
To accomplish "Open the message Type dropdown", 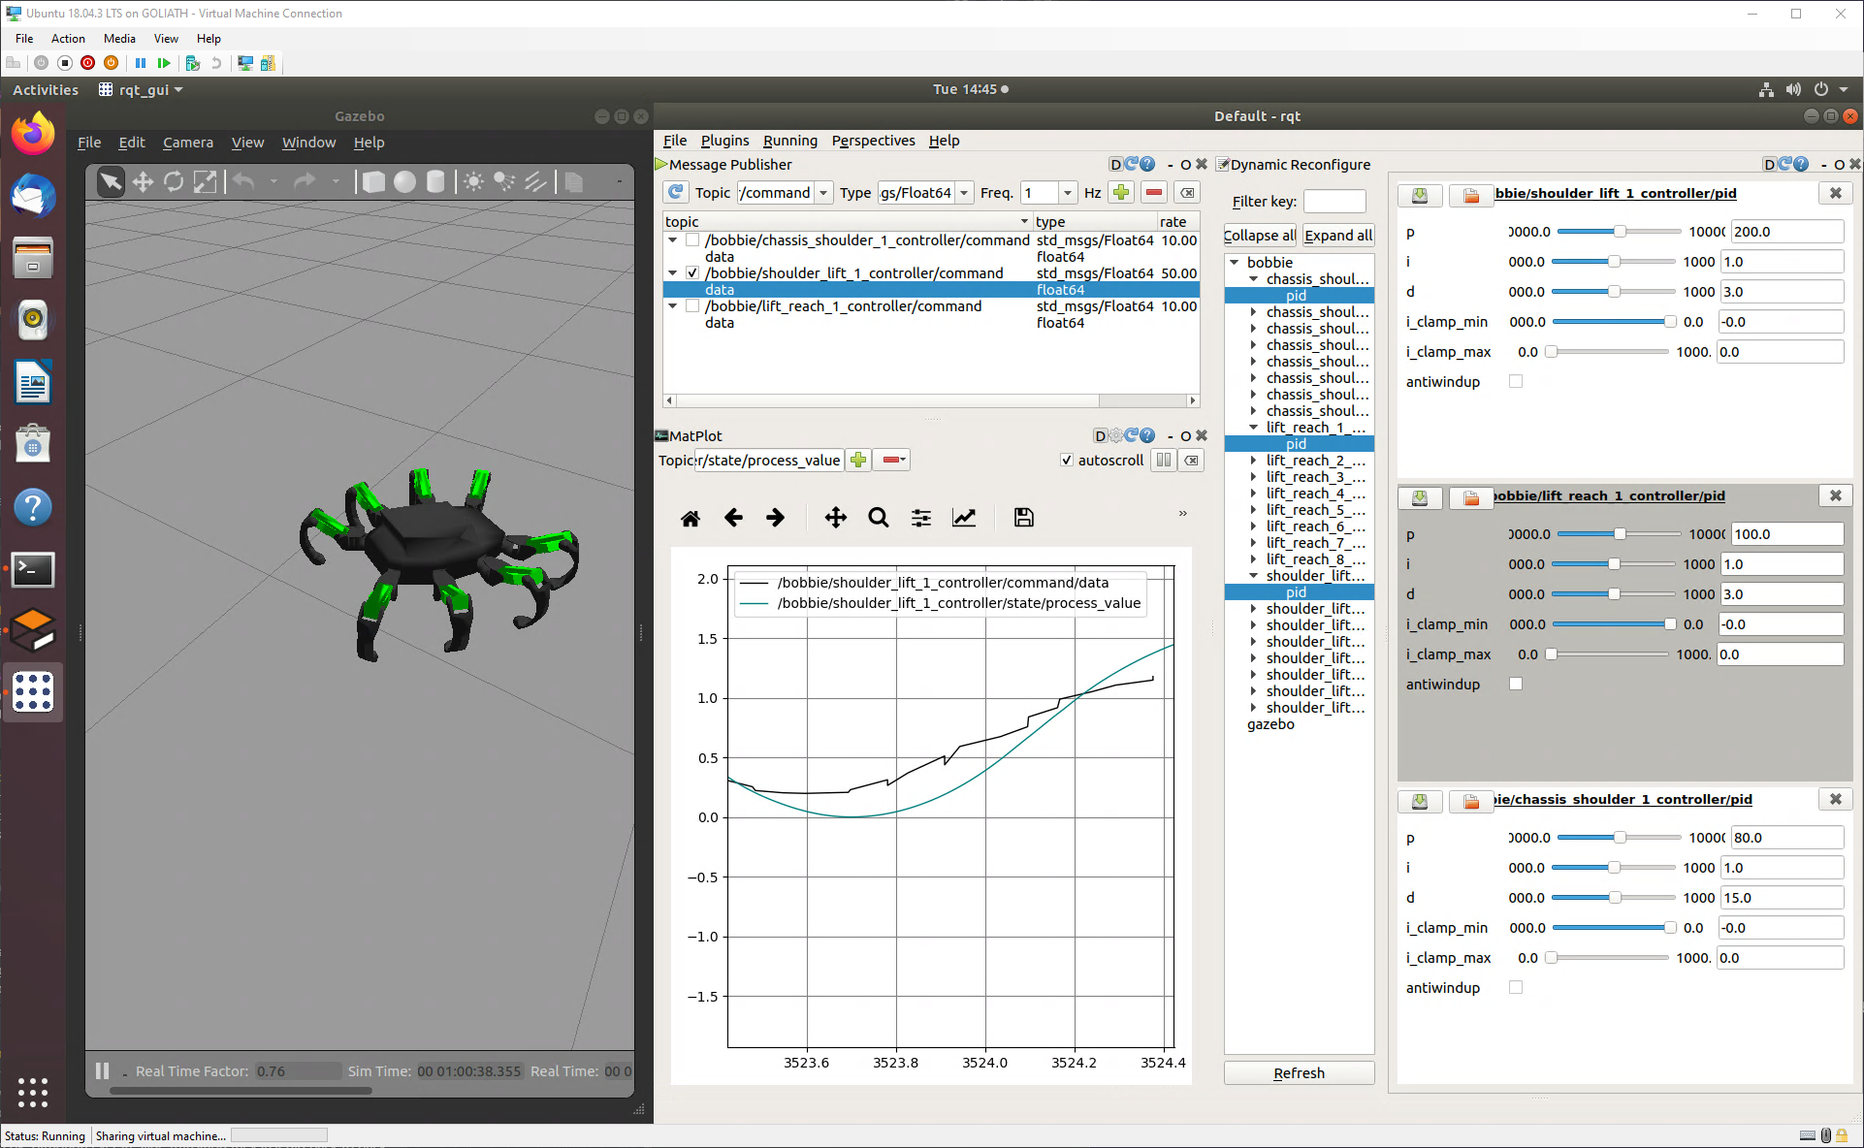I will click(x=964, y=193).
